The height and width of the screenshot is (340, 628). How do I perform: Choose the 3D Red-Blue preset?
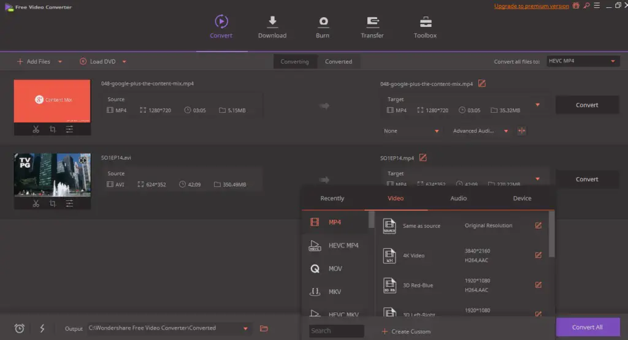pos(462,285)
